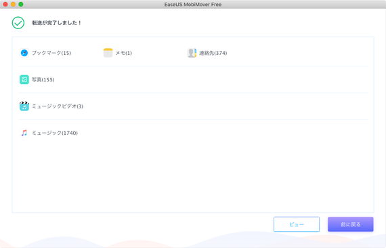Click the Music note icon

click(24, 133)
